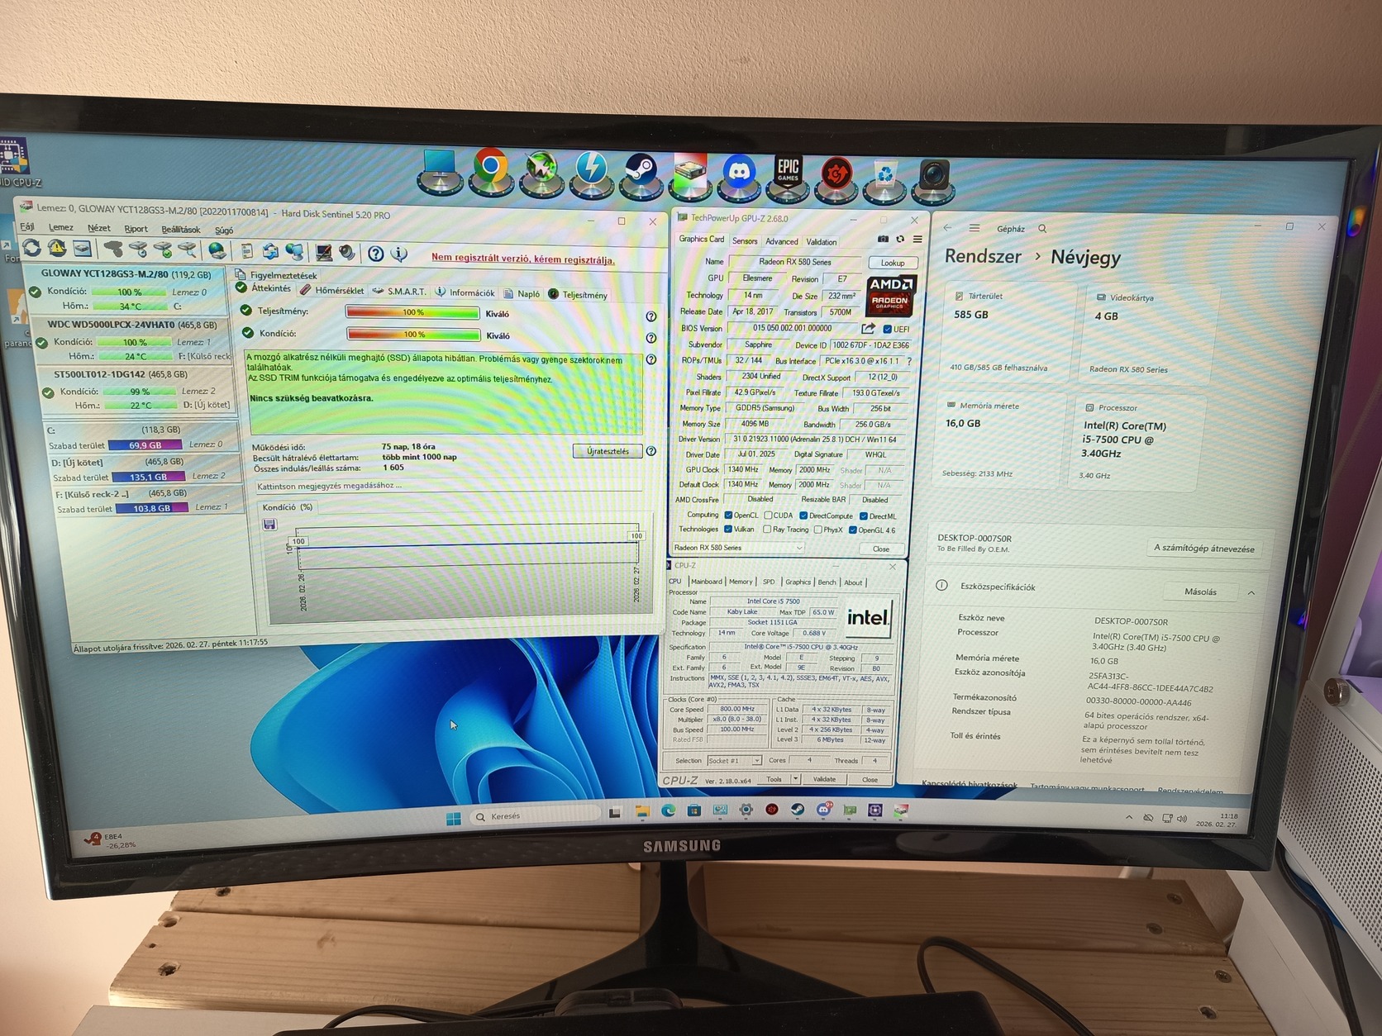Screen dimensions: 1382x1036
Task: Click 'A számítógép átnevezése' button
Action: pos(1203,549)
